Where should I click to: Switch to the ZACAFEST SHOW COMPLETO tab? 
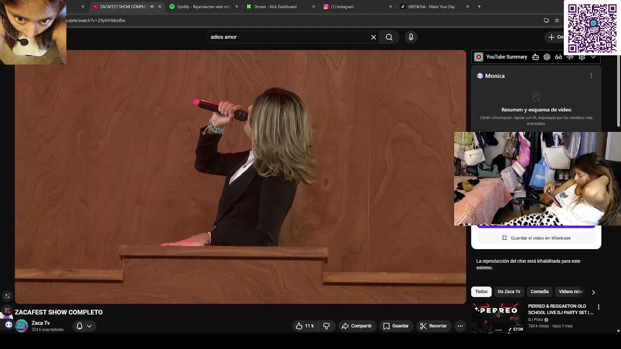[x=123, y=7]
